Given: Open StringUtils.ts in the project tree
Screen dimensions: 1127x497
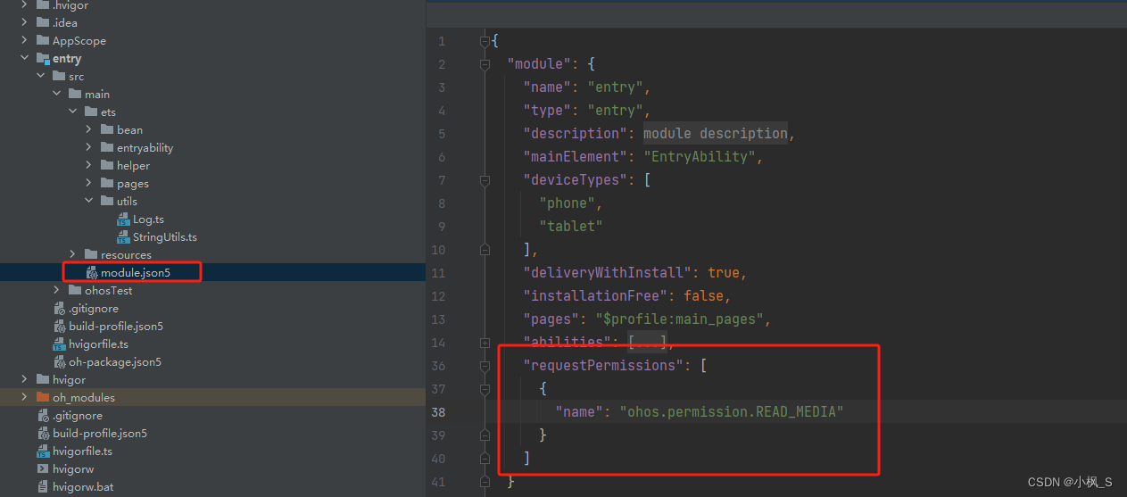Looking at the screenshot, I should pos(165,236).
